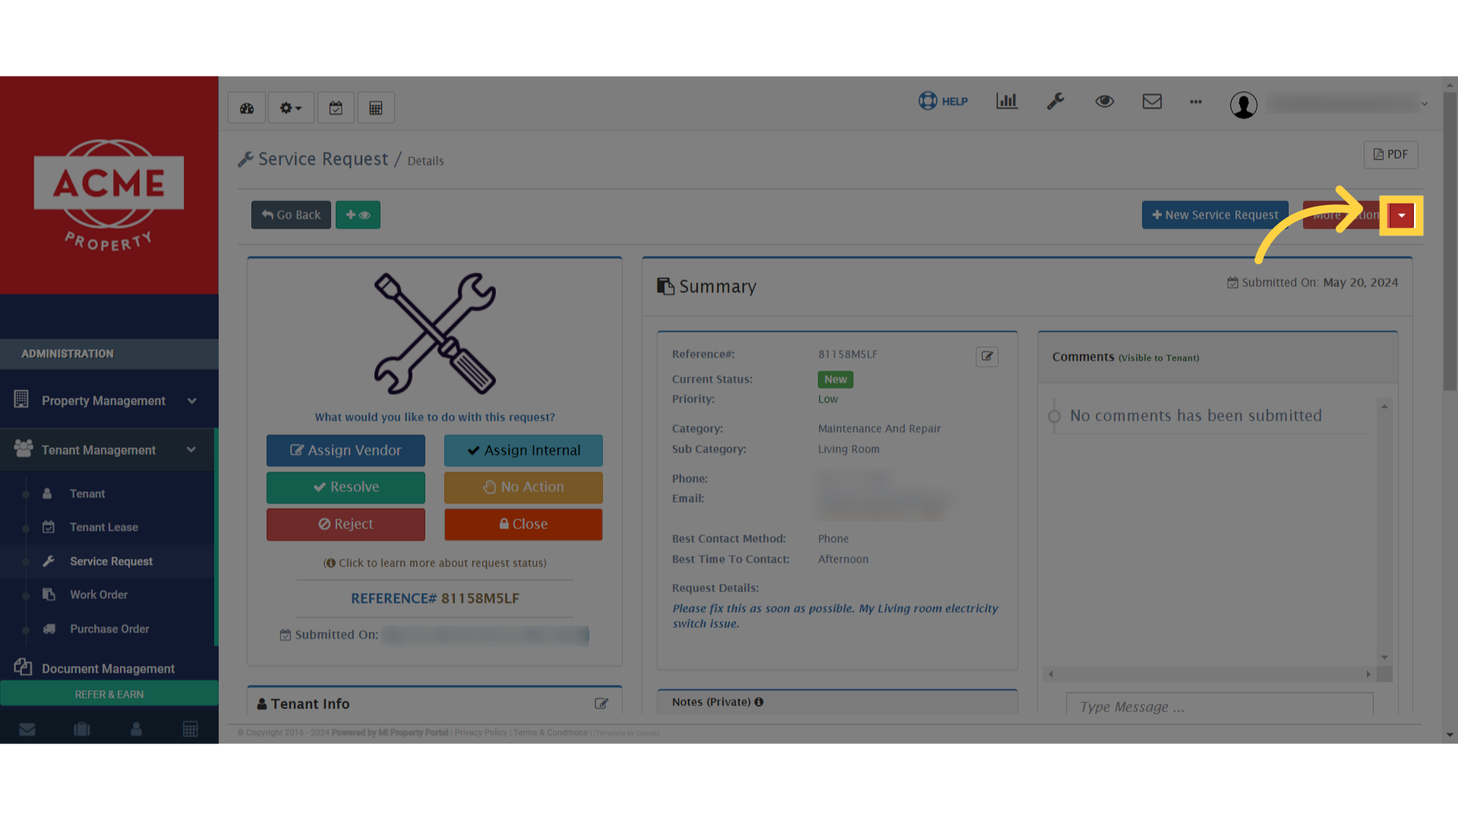Click the Submitted On May 20, 2024 text
1458x820 pixels.
click(1312, 282)
